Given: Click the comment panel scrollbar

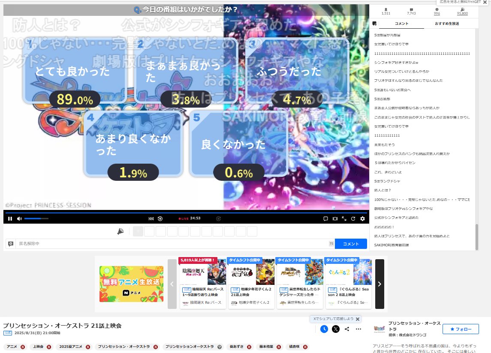Looking at the screenshot, I should pos(476,237).
